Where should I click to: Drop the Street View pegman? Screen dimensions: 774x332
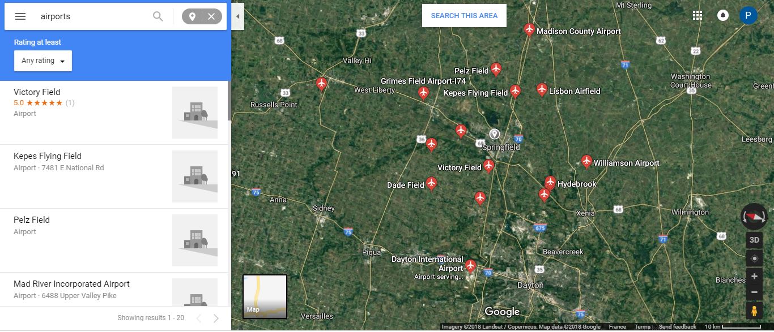coord(754,311)
